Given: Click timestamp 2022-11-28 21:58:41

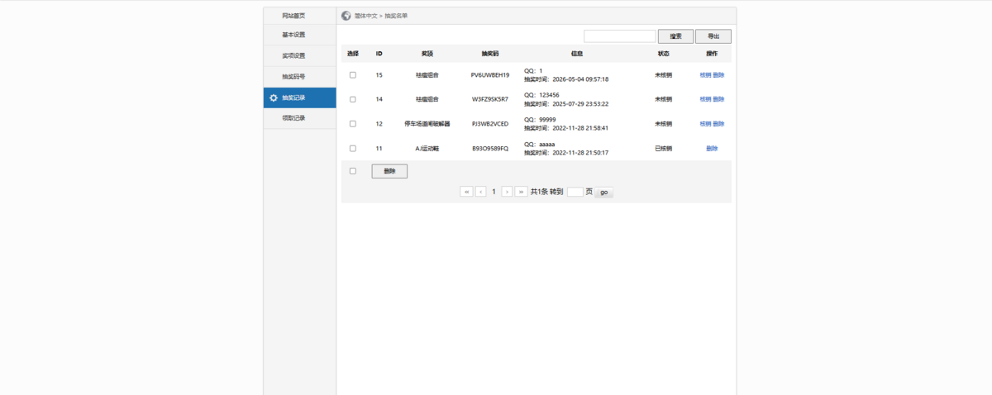Looking at the screenshot, I should (580, 129).
